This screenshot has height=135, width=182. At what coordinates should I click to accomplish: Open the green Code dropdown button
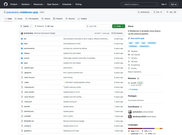pyautogui.click(x=119, y=26)
